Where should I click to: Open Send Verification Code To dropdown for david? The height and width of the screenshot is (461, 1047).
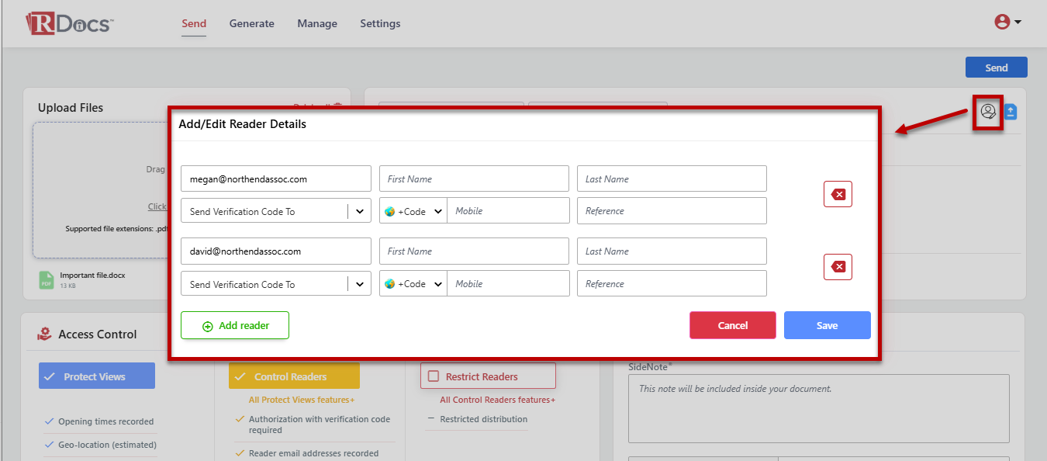275,284
